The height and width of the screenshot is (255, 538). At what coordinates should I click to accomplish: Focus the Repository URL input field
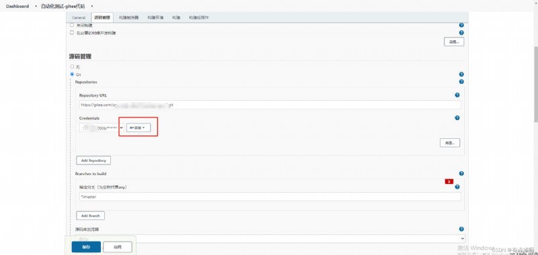(x=270, y=105)
